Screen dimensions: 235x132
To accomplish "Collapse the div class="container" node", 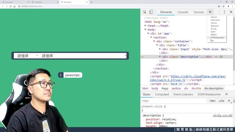I will [154, 41].
